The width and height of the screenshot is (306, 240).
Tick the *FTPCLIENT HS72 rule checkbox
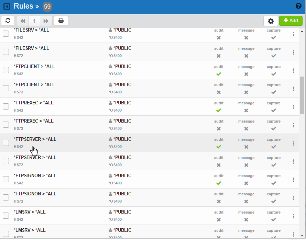6,88
